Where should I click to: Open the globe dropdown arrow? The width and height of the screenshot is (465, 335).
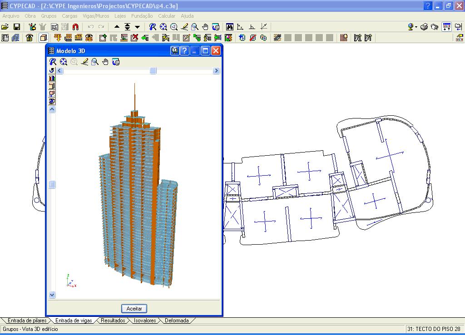(x=416, y=27)
